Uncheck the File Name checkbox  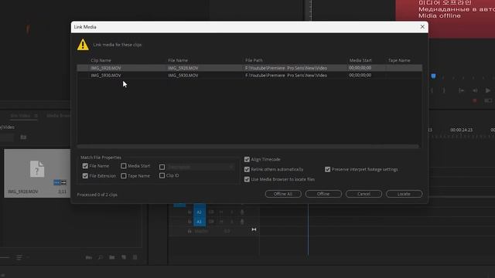click(x=85, y=166)
